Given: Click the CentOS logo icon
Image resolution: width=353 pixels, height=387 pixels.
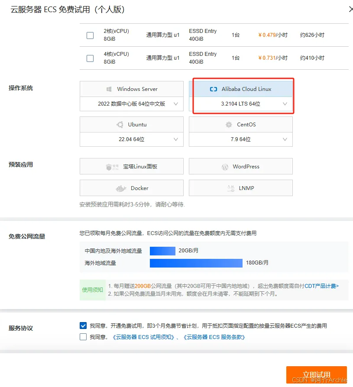Looking at the screenshot, I should point(229,125).
